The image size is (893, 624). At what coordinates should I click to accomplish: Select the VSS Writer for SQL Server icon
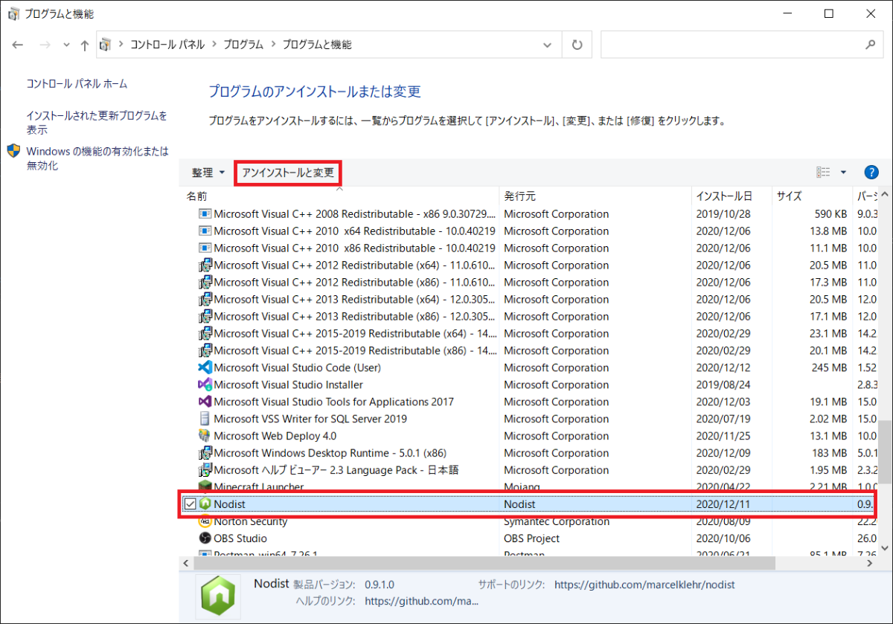click(205, 419)
